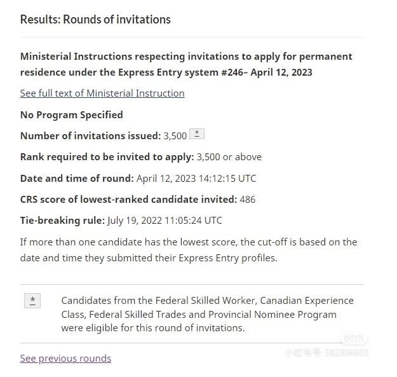Image resolution: width=397 pixels, height=377 pixels.
Task: Select the Results: Rounds of invitations heading
Action: [95, 20]
